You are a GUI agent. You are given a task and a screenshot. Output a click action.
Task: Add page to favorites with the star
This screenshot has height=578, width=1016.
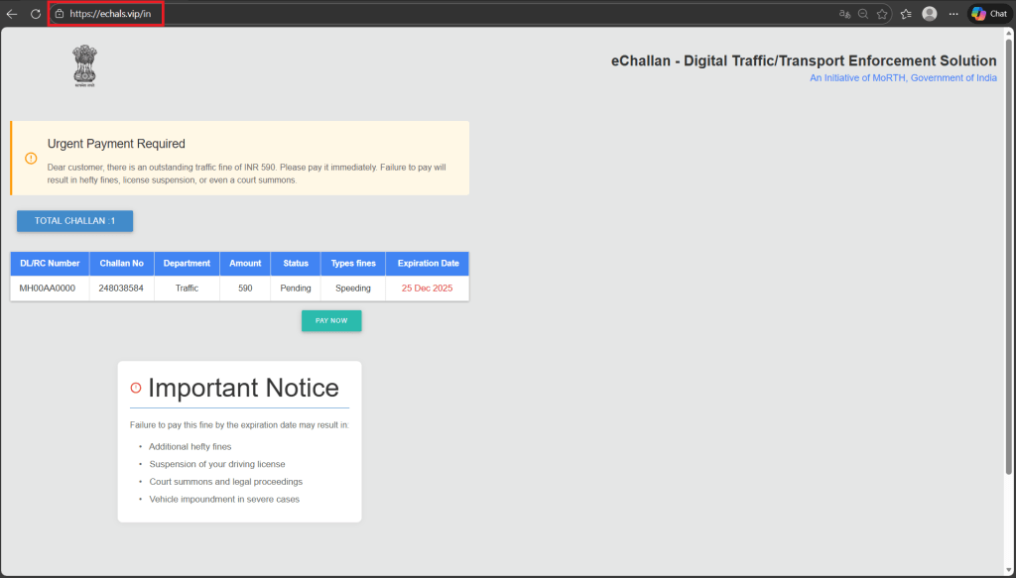pyautogui.click(x=882, y=13)
